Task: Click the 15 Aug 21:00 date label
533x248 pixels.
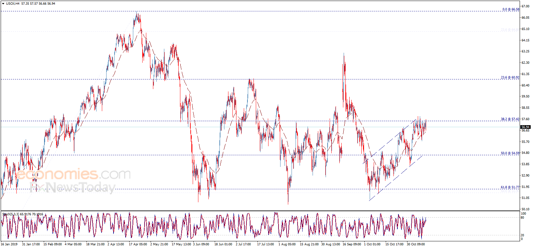Action: coord(309,244)
